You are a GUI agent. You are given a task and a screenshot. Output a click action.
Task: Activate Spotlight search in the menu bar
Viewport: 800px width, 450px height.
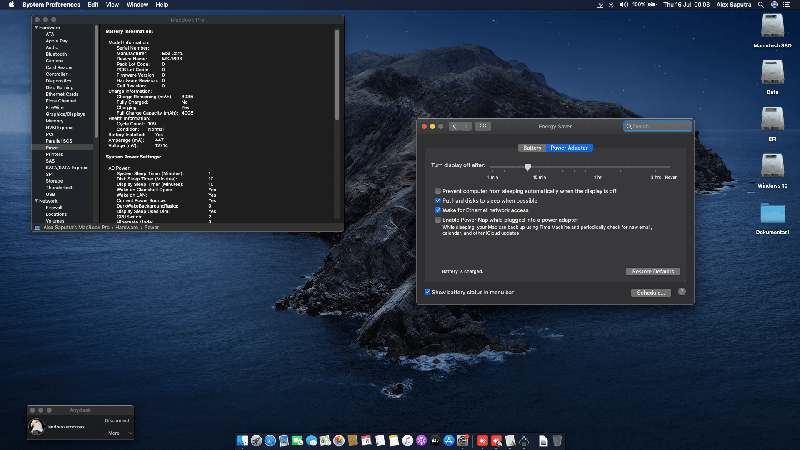tap(760, 5)
